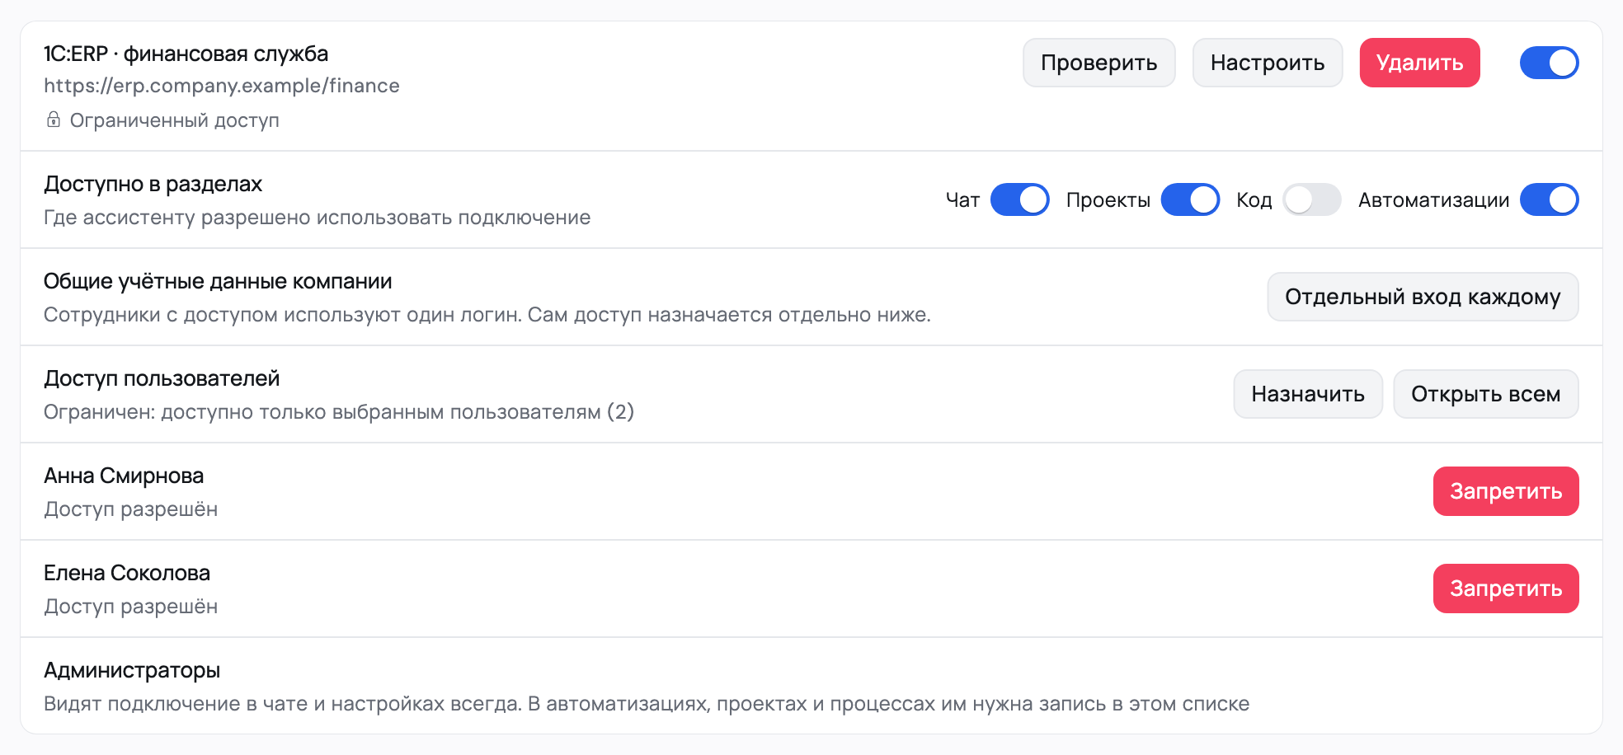
Task: Click the red Удалить button
Action: (x=1419, y=63)
